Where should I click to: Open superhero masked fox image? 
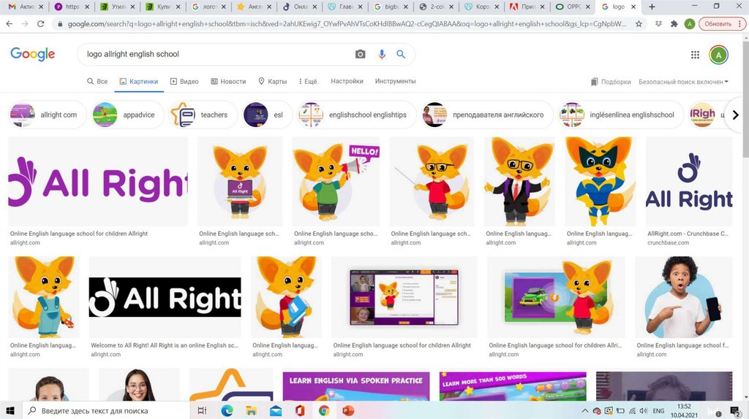click(x=601, y=182)
